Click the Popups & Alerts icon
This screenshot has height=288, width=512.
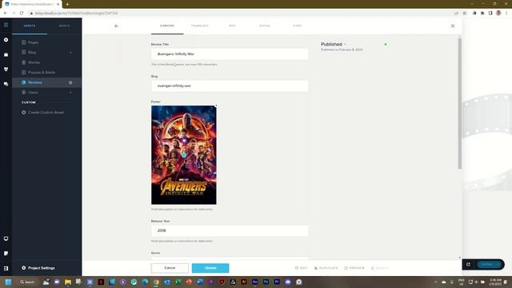pos(23,72)
